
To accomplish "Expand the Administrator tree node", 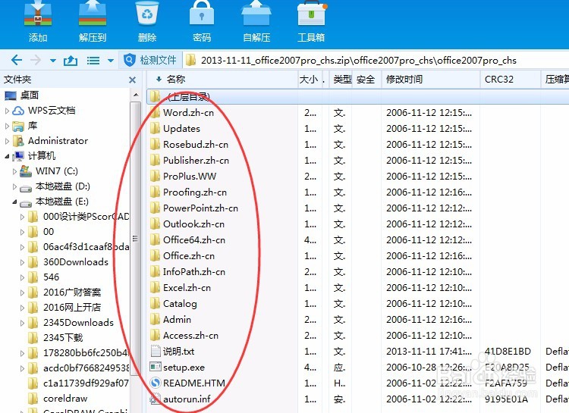I will [x=7, y=141].
